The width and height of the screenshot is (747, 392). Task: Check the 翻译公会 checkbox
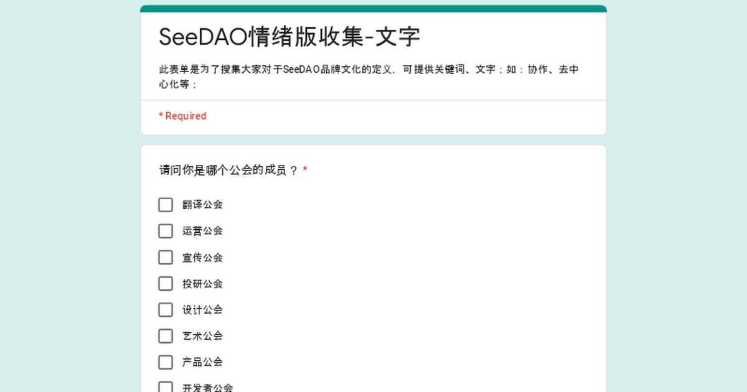(x=166, y=205)
